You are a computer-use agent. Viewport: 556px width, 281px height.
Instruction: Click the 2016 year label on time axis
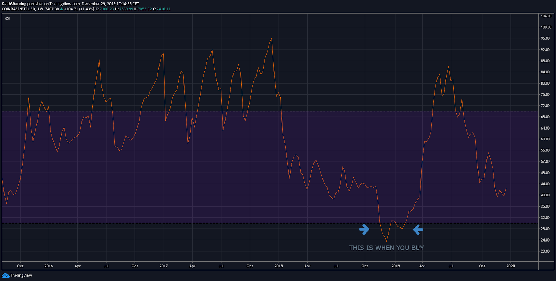point(49,266)
